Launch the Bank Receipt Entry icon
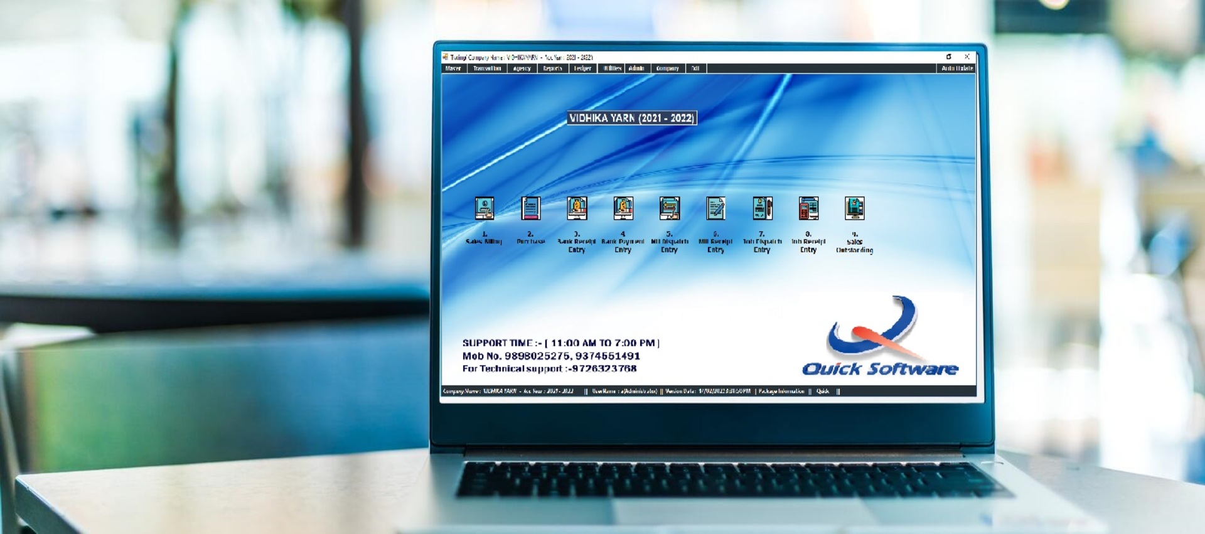Image resolution: width=1205 pixels, height=534 pixels. pyautogui.click(x=577, y=208)
